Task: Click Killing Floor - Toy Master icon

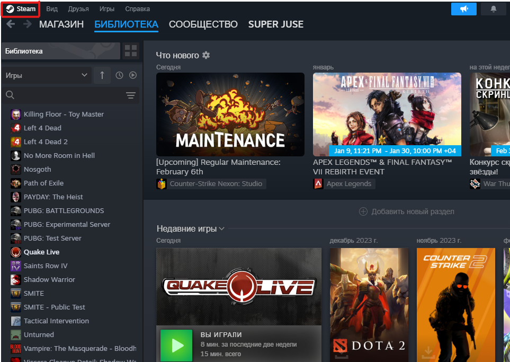Action: (15, 114)
